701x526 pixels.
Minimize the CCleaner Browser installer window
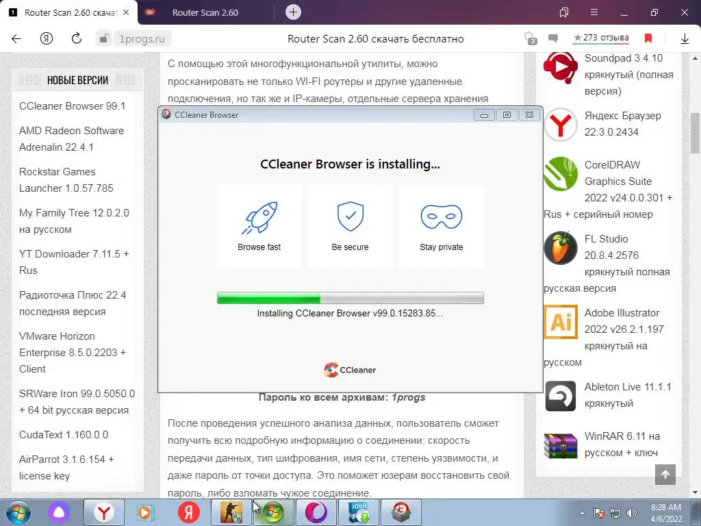pyautogui.click(x=484, y=115)
